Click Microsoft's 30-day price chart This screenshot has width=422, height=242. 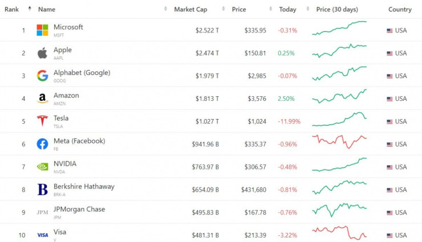click(x=339, y=28)
